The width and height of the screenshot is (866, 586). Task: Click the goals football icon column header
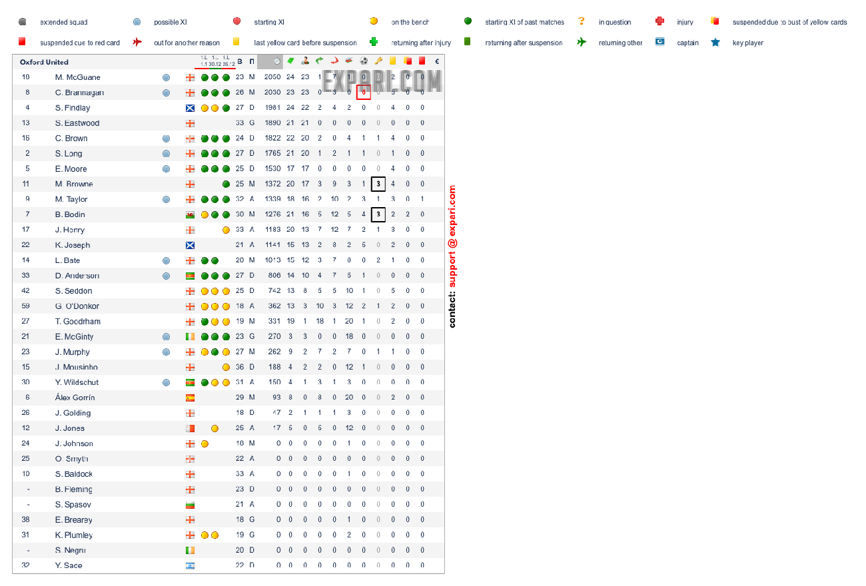click(x=364, y=61)
